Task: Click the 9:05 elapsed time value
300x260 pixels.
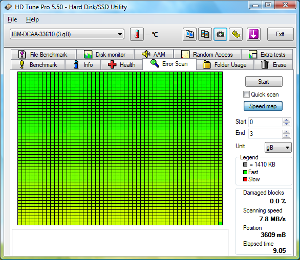Action: (x=280, y=251)
